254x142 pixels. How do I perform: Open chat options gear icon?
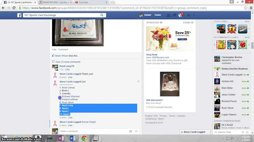click(x=243, y=132)
